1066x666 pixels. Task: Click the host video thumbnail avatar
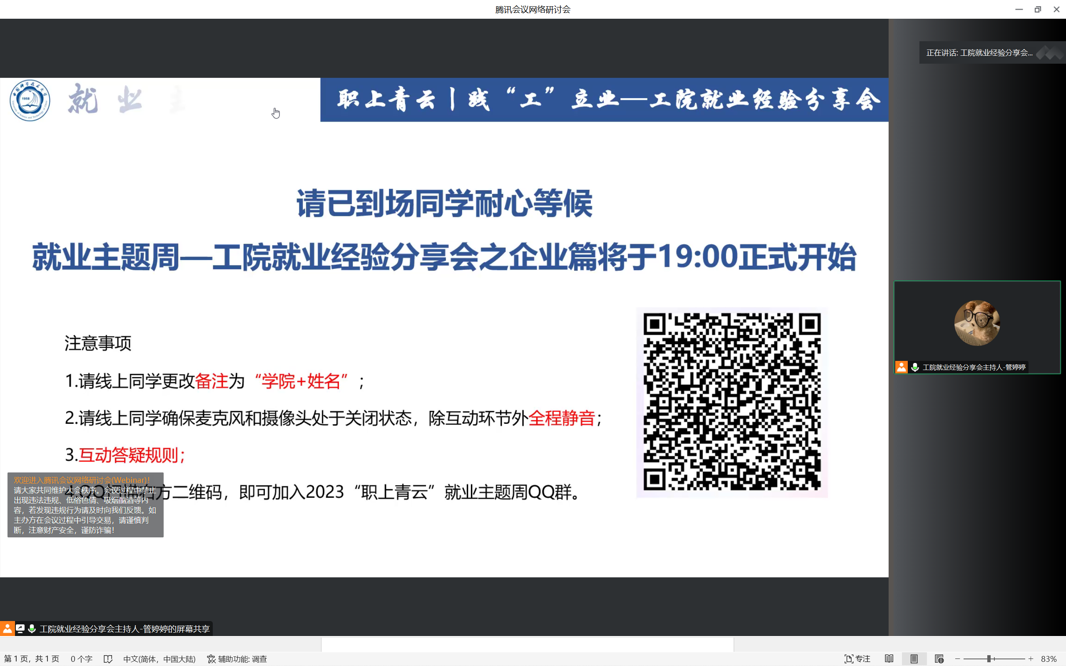click(976, 323)
